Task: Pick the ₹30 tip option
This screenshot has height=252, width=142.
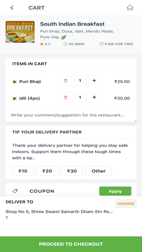Action: 72,171
